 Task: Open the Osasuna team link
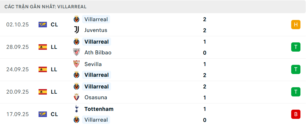[x=96, y=97]
